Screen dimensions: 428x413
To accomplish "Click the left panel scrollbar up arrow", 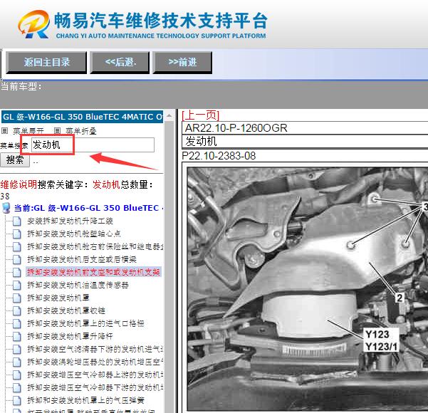I will click(x=169, y=116).
